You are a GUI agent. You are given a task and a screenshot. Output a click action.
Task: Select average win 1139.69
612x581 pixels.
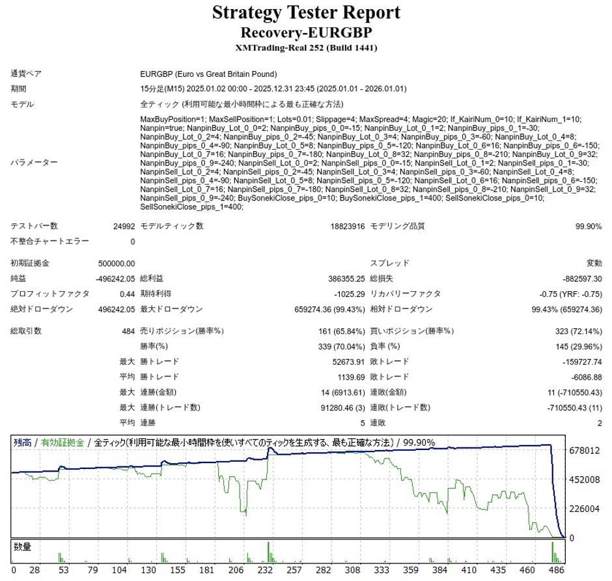[352, 377]
